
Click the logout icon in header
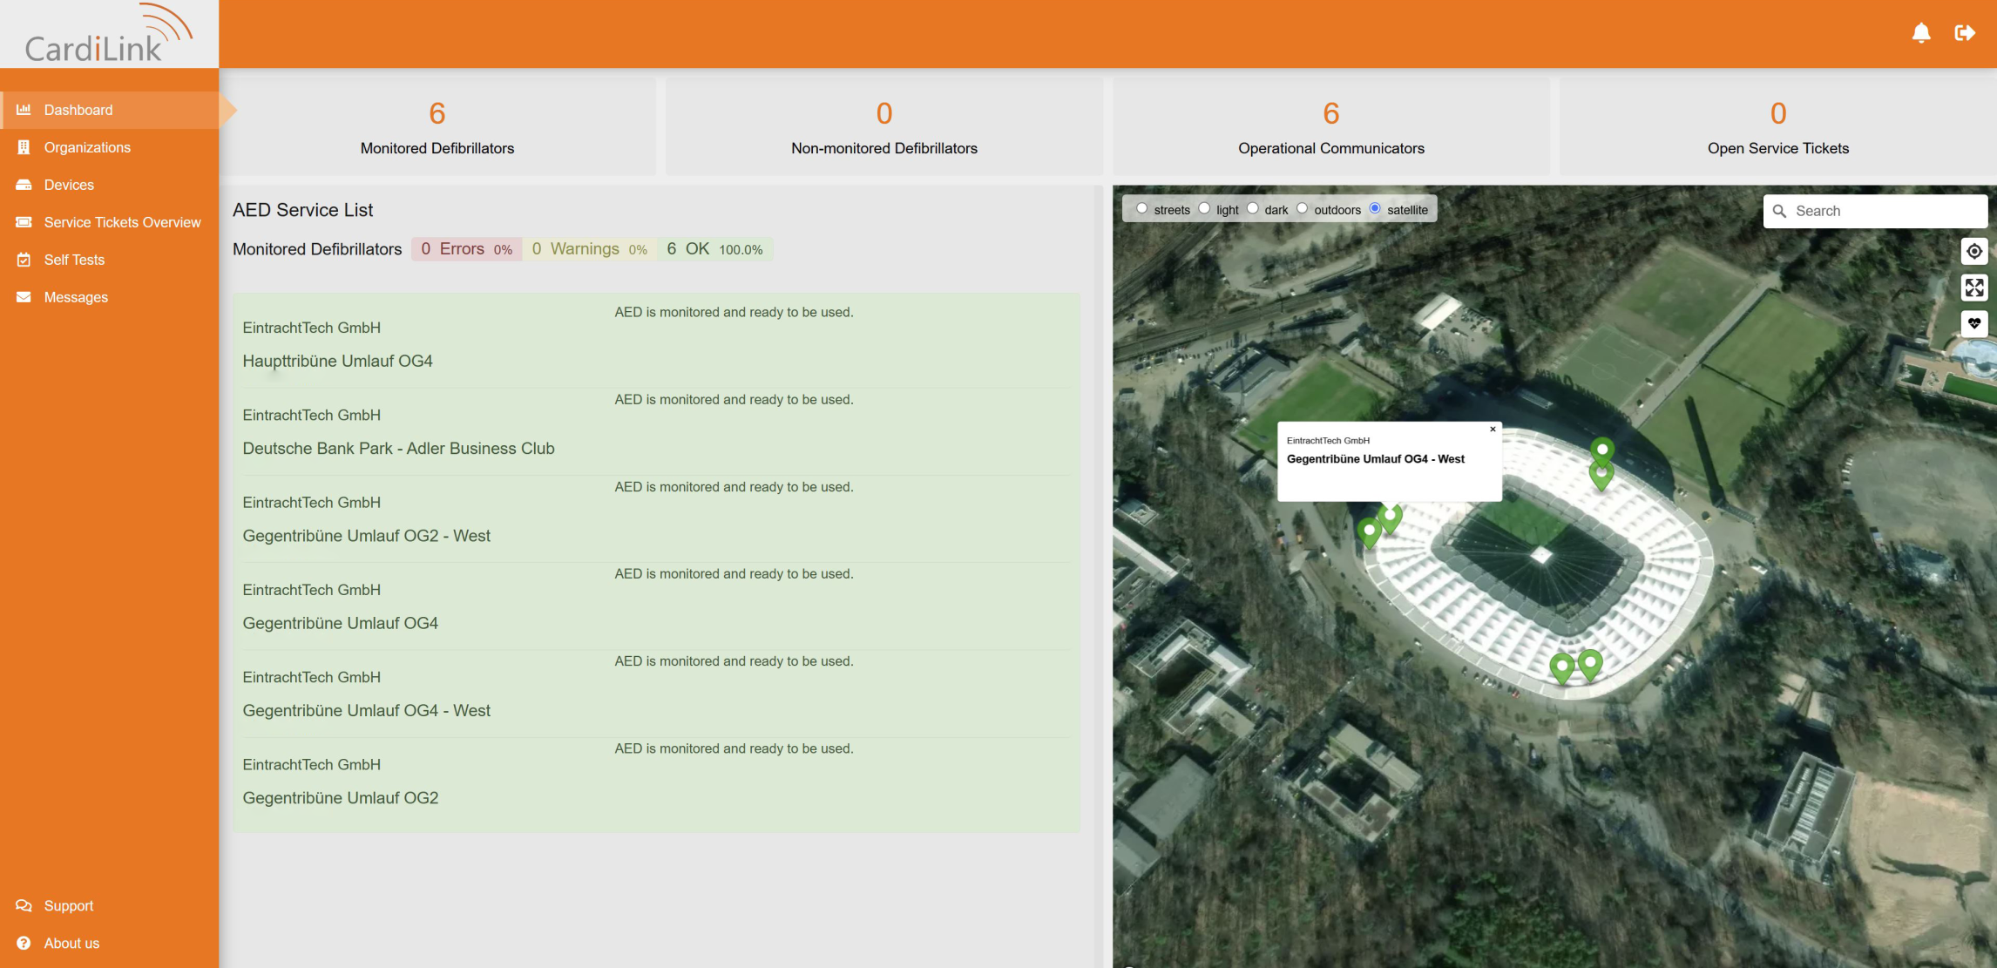click(x=1965, y=33)
